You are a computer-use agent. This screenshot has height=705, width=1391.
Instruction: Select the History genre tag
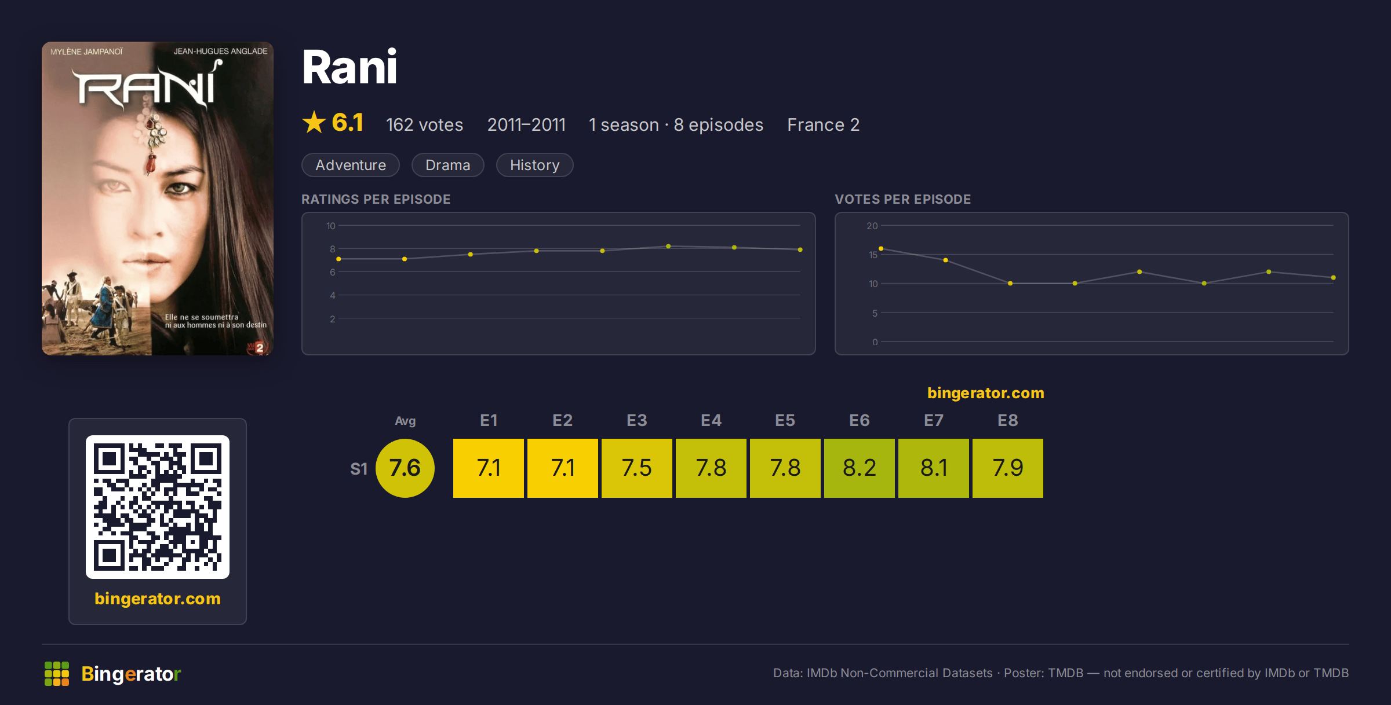(534, 165)
